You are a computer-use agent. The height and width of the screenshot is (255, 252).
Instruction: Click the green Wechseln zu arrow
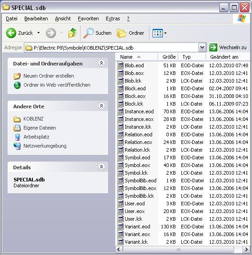213,47
